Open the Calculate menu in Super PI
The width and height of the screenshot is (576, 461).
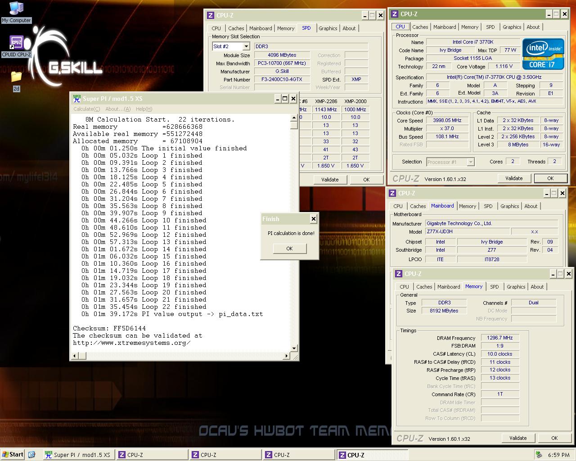(x=87, y=109)
